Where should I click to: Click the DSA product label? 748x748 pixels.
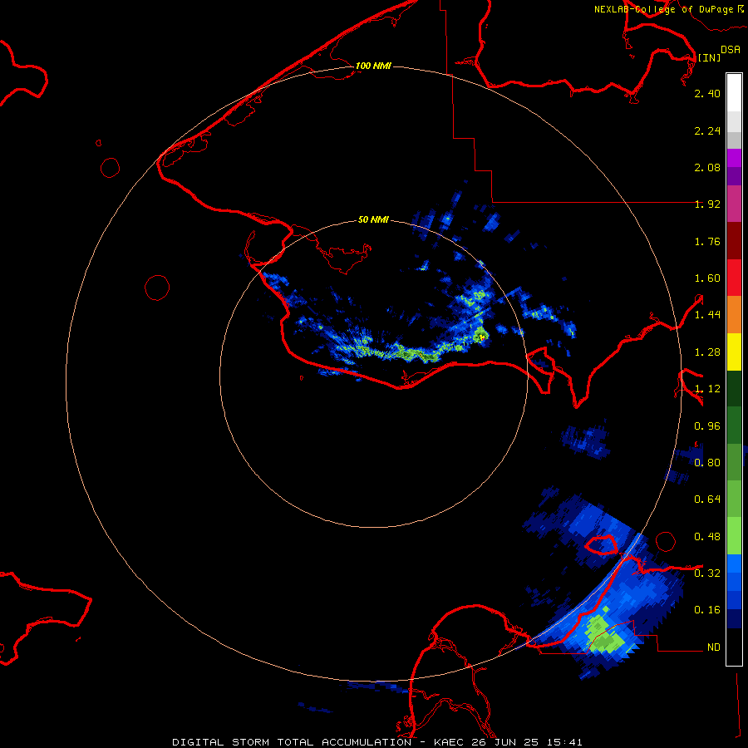pyautogui.click(x=731, y=49)
